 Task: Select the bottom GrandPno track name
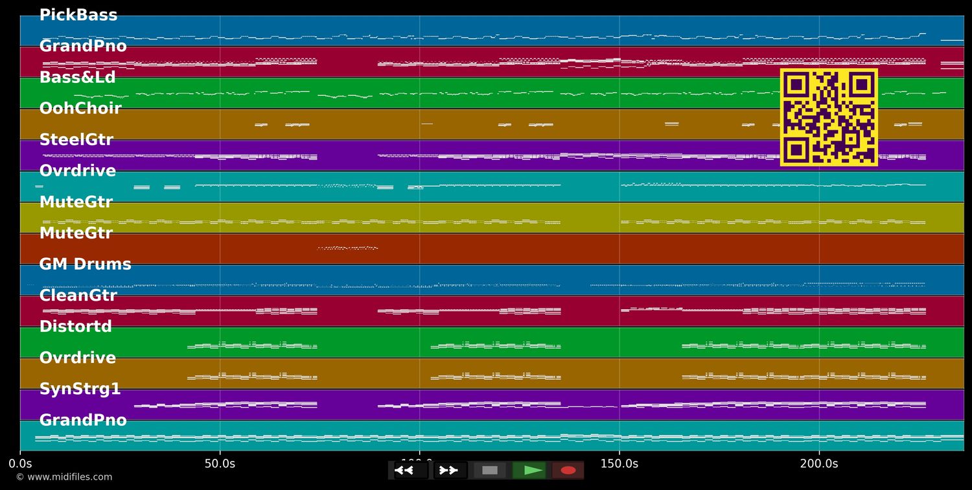(83, 419)
